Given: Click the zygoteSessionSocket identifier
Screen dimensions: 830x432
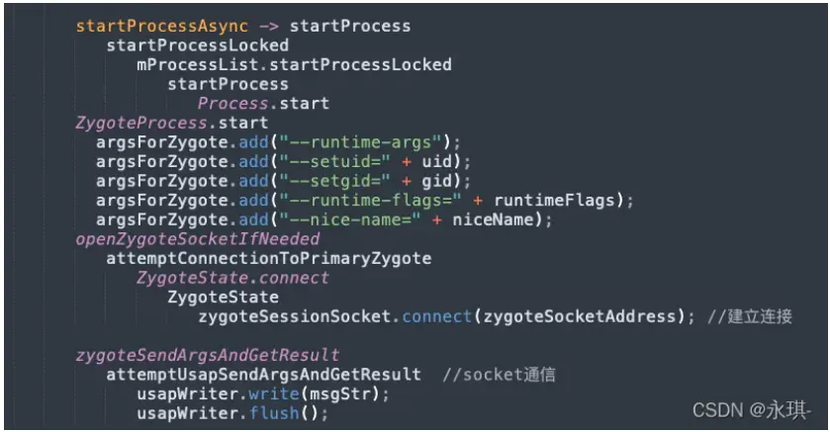Looking at the screenshot, I should pyautogui.click(x=295, y=316).
